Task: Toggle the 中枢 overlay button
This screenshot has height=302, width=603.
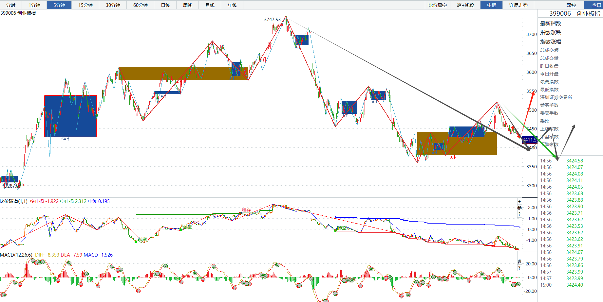Action: point(492,5)
